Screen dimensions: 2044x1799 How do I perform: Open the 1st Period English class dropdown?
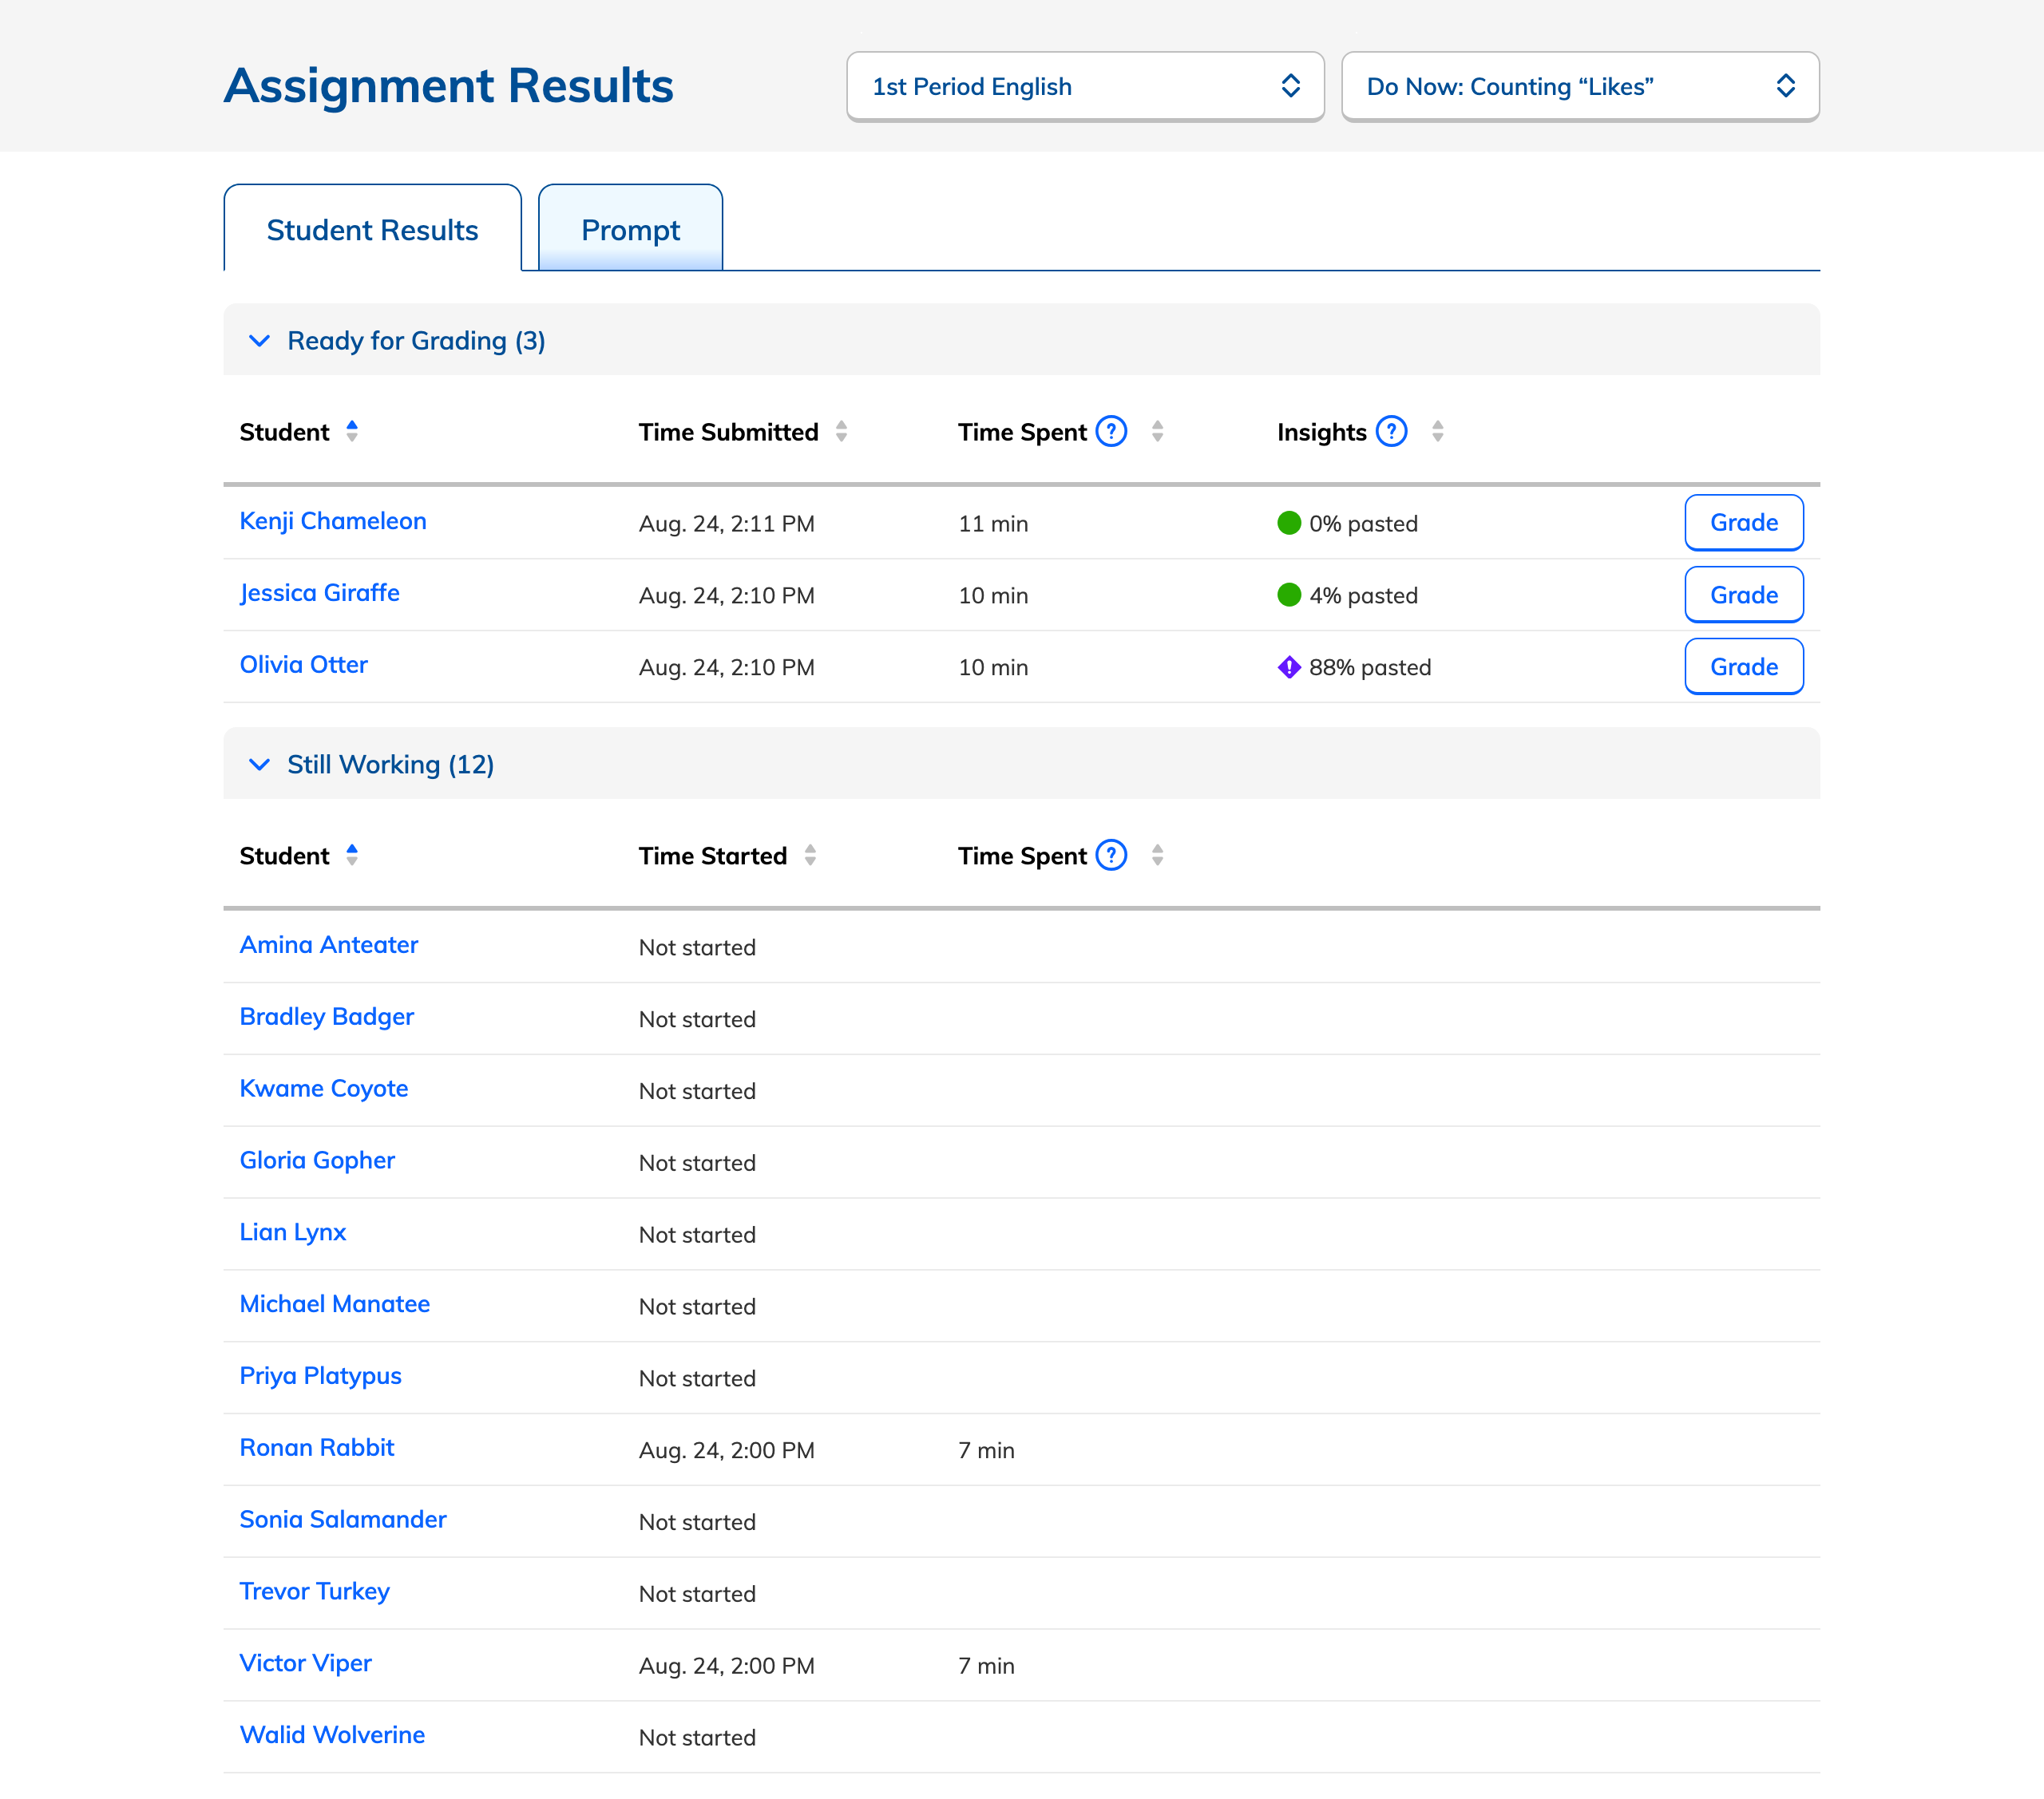(x=1085, y=87)
